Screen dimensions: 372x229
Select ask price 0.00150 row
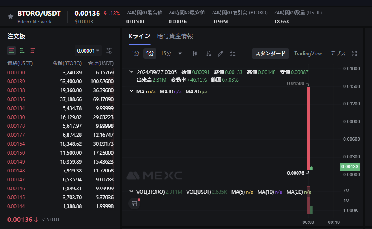pyautogui.click(x=60, y=153)
